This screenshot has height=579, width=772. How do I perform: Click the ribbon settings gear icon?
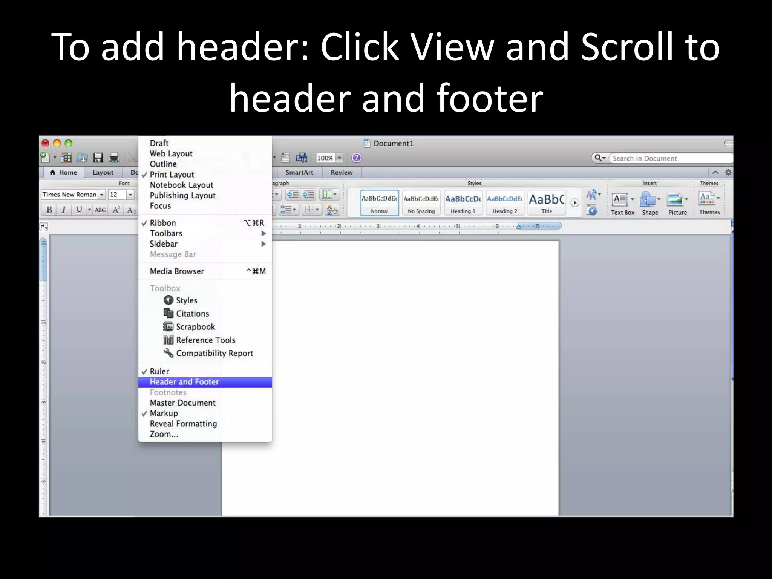[728, 172]
